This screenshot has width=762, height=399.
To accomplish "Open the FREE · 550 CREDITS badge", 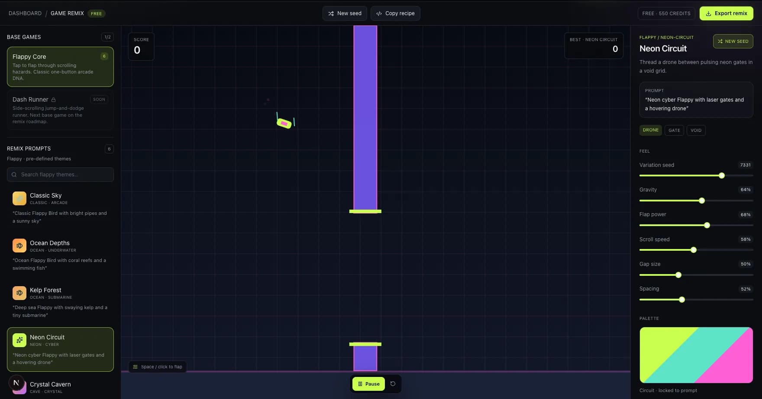I will tap(666, 13).
